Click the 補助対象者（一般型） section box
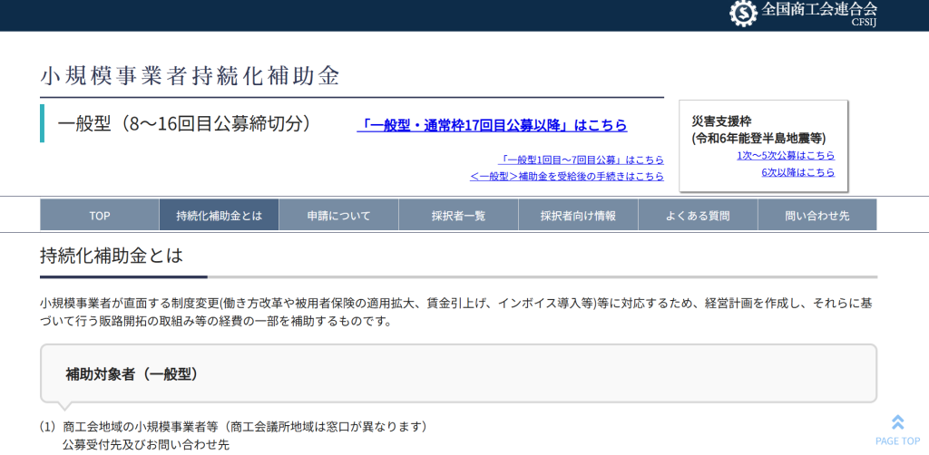 458,373
